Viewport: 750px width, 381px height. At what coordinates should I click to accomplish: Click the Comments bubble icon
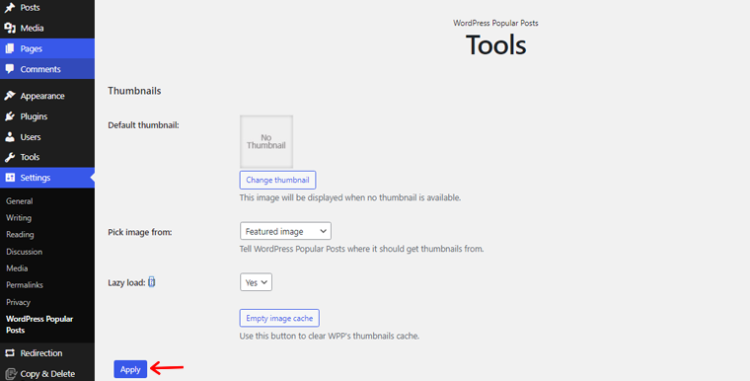click(10, 69)
